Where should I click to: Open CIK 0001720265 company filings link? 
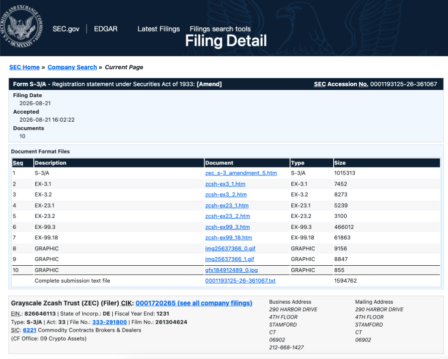(194, 303)
